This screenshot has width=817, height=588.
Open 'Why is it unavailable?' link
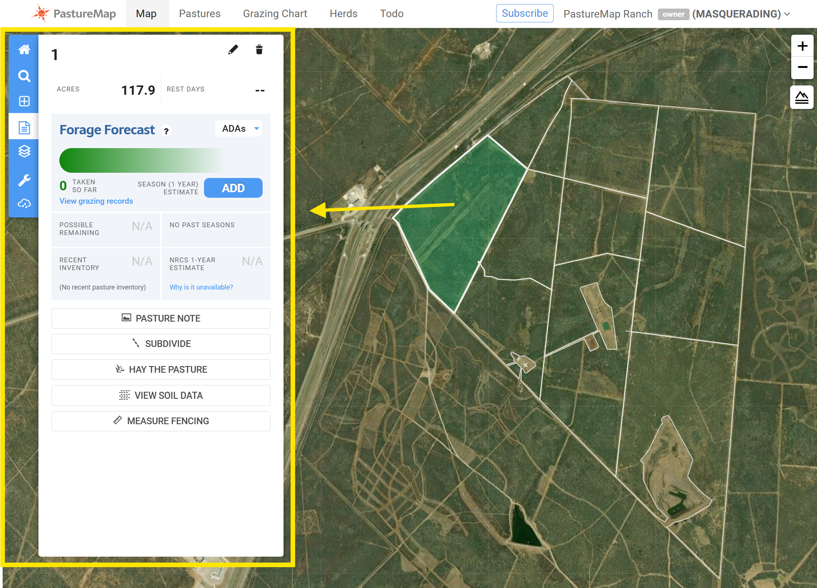[x=201, y=287]
